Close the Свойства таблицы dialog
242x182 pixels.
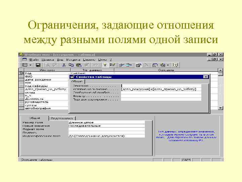click(x=206, y=77)
